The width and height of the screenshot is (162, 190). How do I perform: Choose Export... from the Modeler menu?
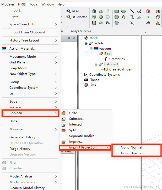pyautogui.click(x=30, y=16)
